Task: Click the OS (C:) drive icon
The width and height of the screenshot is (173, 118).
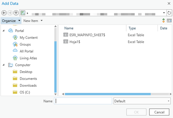Action: (15, 92)
